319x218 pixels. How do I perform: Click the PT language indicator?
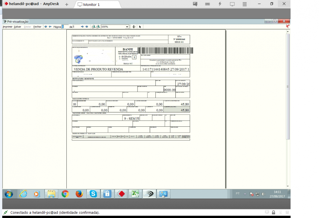(238, 194)
